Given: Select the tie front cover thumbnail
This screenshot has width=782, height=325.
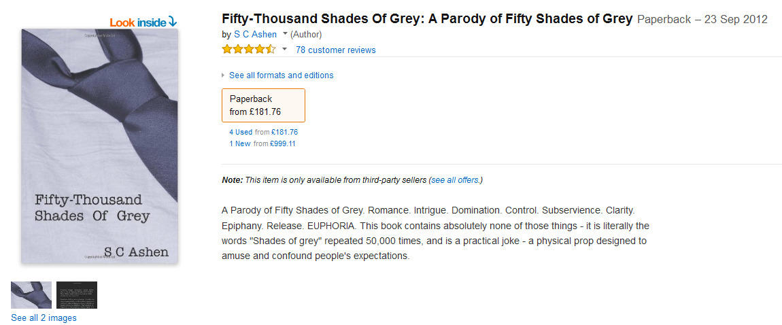Looking at the screenshot, I should [x=31, y=295].
